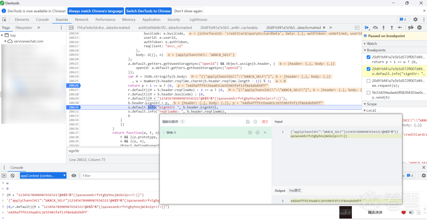Image resolution: width=427 pixels, height=221 pixels.
Task: Open the Lighthouse panel
Action: [198, 20]
